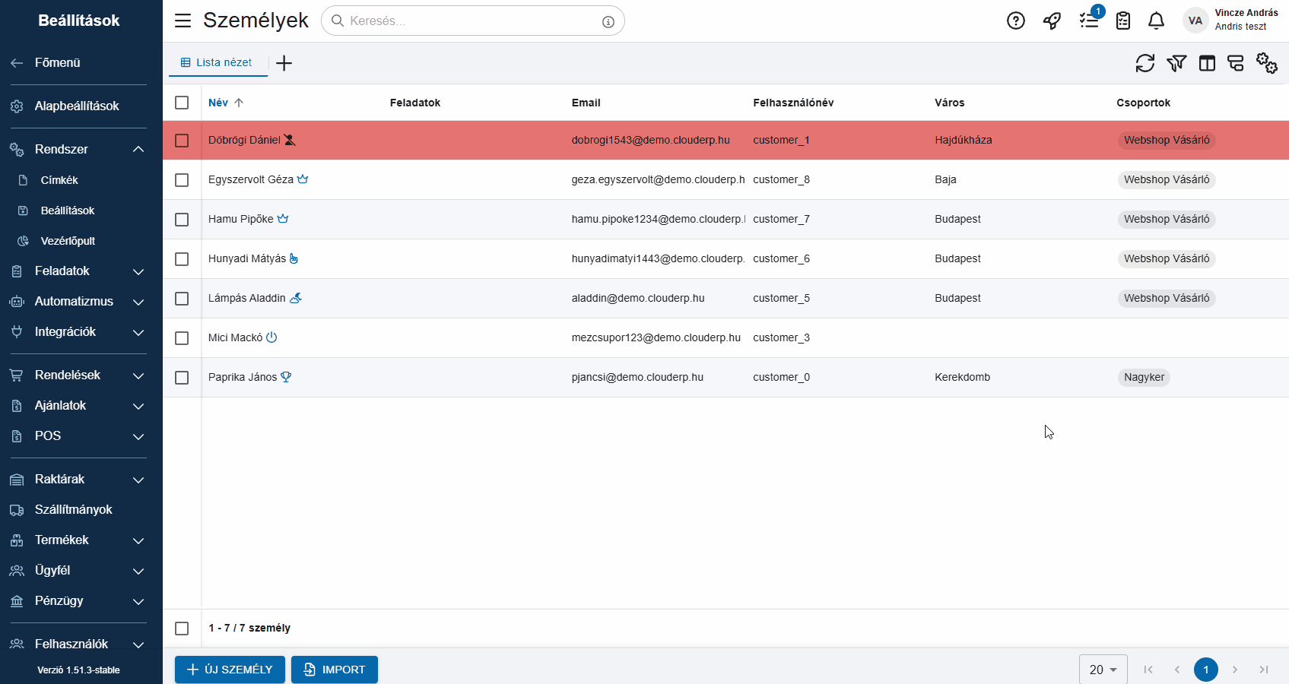Screen dimensions: 1289x684
Task: Select the checkbox for Döbrögi Dániel
Action: (x=182, y=141)
